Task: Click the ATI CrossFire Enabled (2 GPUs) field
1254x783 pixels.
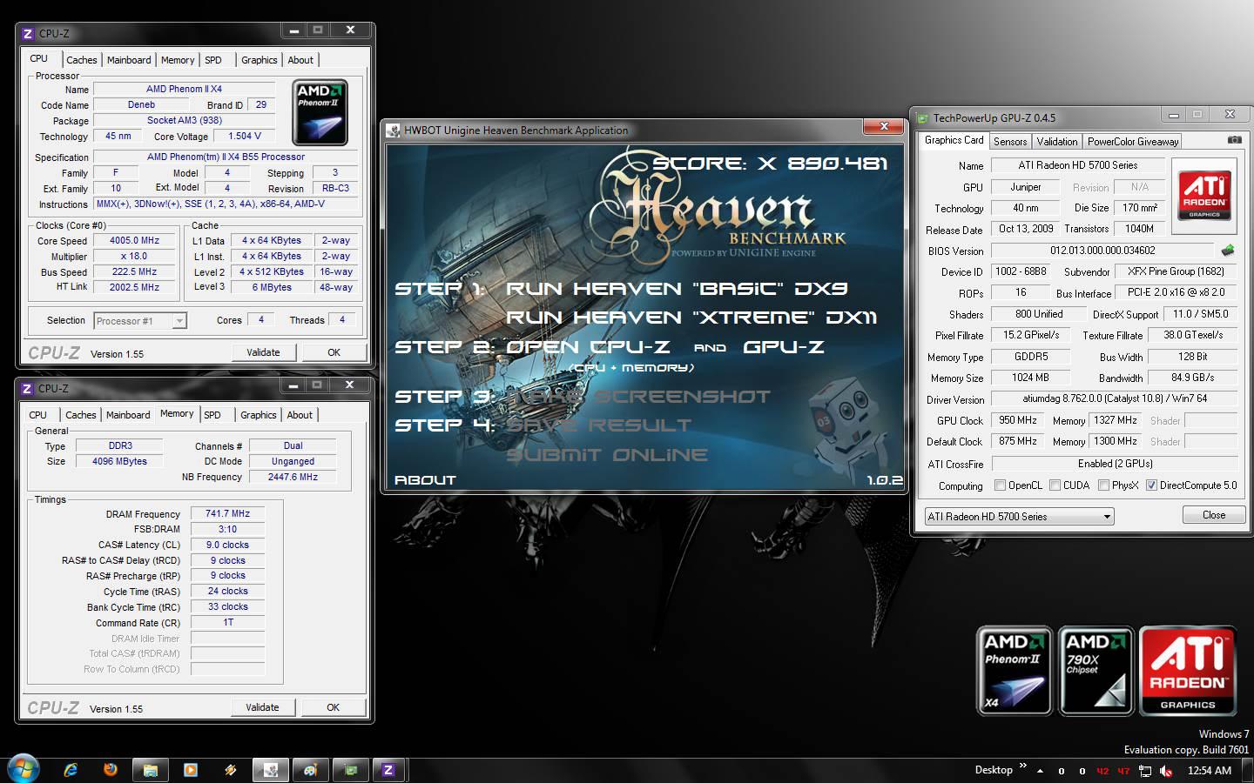Action: (x=1115, y=464)
